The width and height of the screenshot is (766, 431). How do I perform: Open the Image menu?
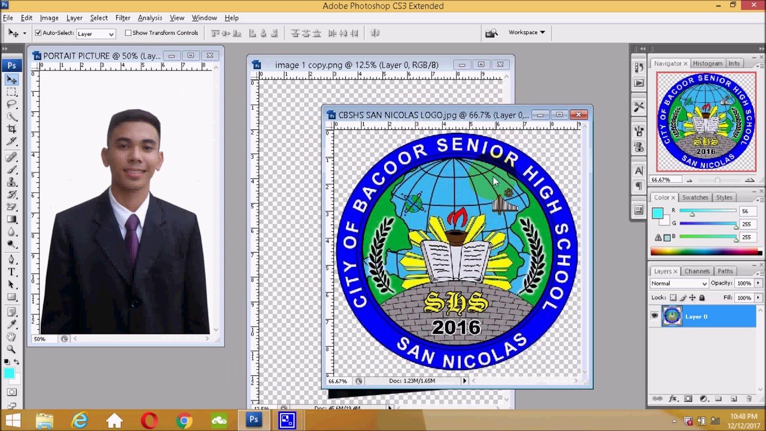point(49,18)
